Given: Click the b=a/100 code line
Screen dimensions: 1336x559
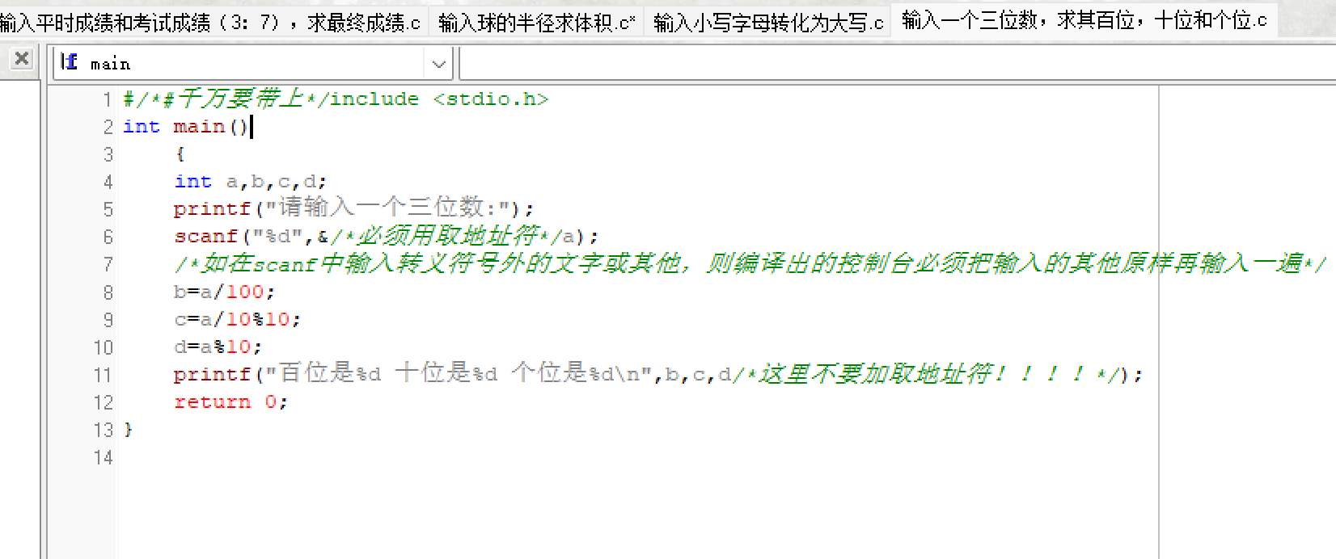Looking at the screenshot, I should point(224,292).
